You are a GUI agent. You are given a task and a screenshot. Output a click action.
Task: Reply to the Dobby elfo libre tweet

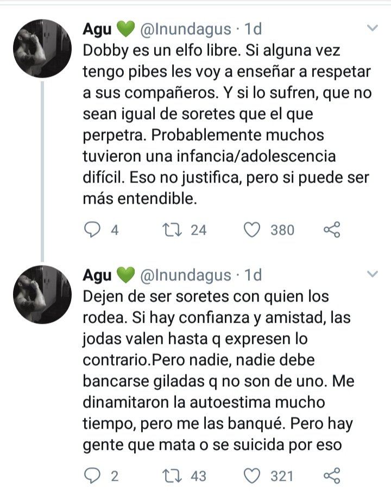[x=93, y=230]
